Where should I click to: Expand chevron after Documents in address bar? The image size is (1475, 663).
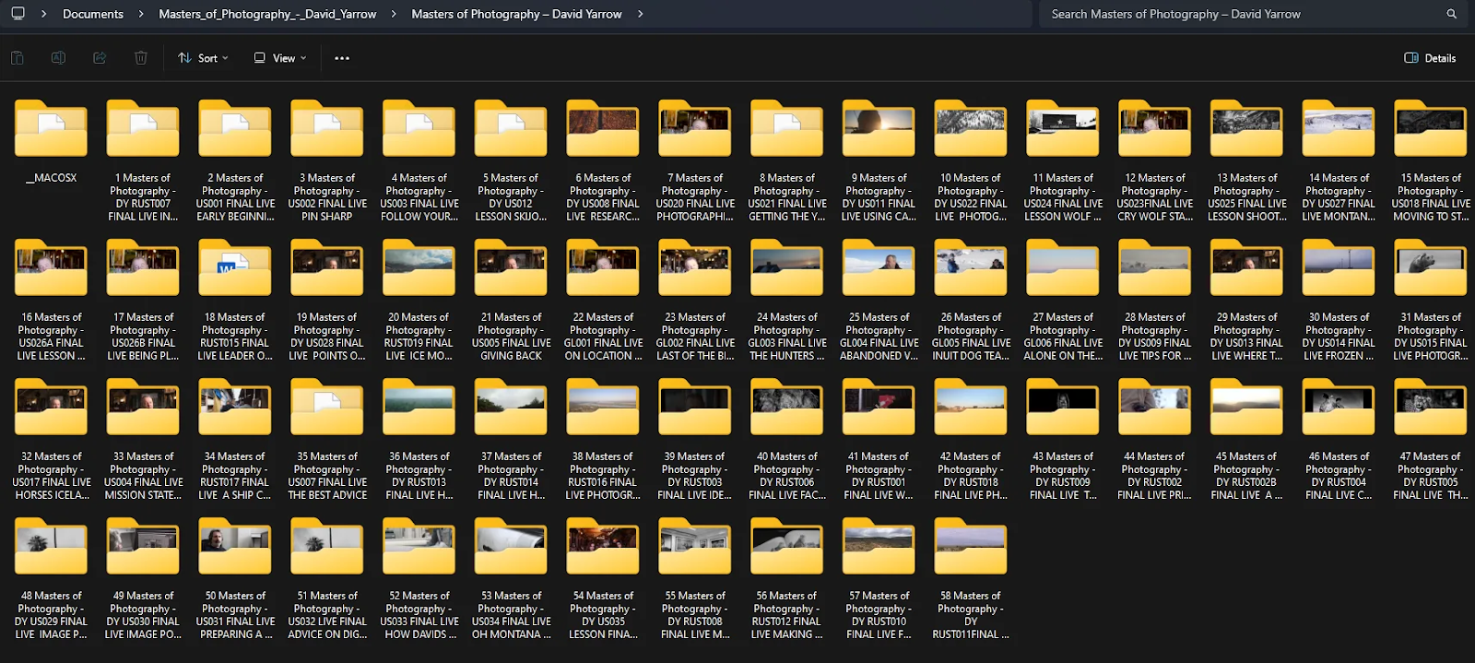[141, 14]
